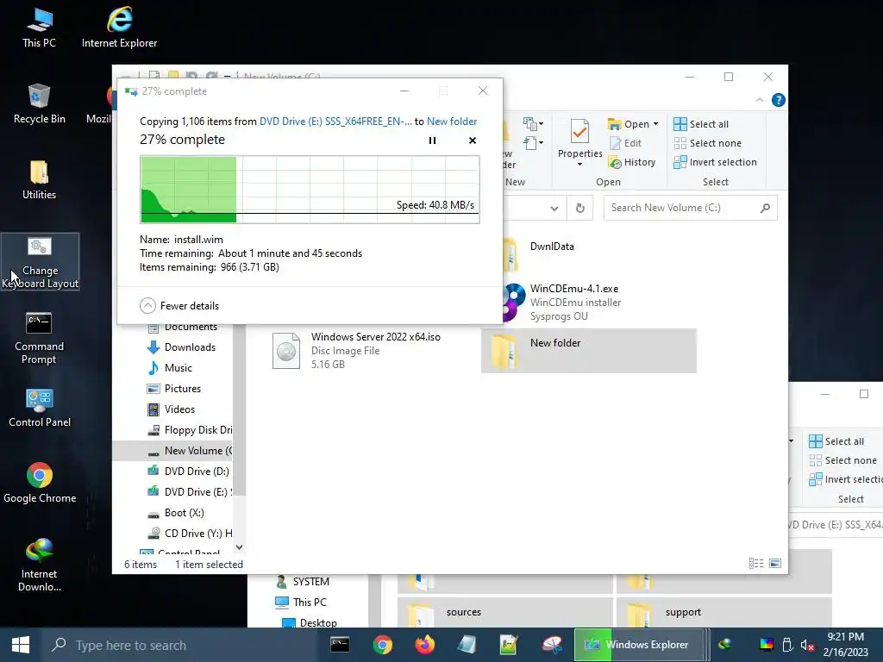Open Chrome from the taskbar
This screenshot has width=883, height=662.
[x=383, y=645]
